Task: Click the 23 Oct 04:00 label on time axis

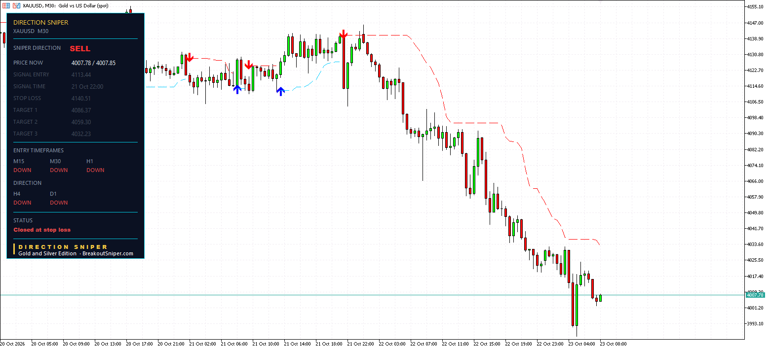Action: tap(581, 344)
